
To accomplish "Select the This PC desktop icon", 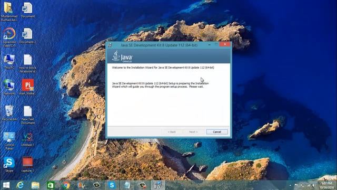I will pyautogui.click(x=9, y=62).
